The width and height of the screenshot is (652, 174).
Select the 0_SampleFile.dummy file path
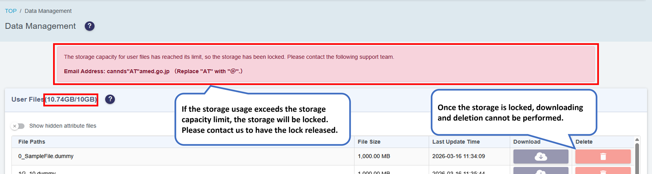pyautogui.click(x=46, y=156)
